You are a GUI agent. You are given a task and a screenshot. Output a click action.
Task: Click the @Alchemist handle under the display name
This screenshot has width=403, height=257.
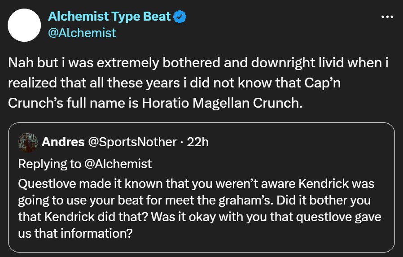coord(82,33)
